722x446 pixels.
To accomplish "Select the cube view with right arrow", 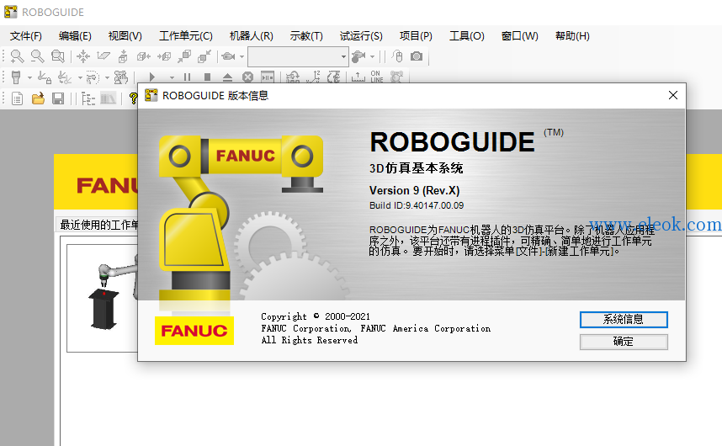I will pos(164,56).
